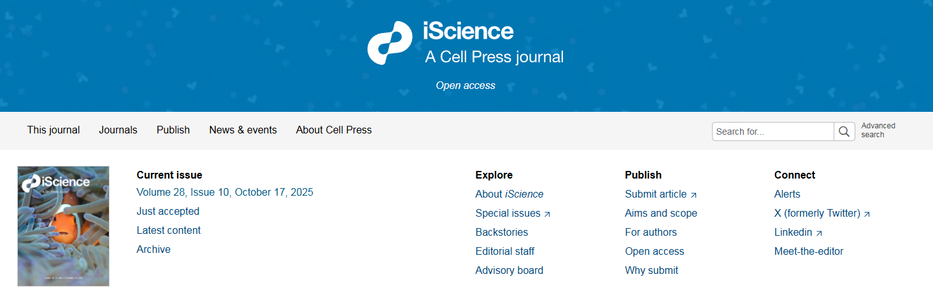Open the Publish navigation menu
Screen dimensions: 933x305
point(173,130)
